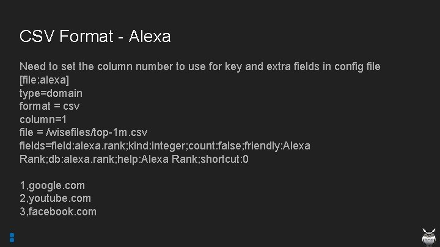Click the 'Need to set the column number' sentence

pyautogui.click(x=200, y=66)
